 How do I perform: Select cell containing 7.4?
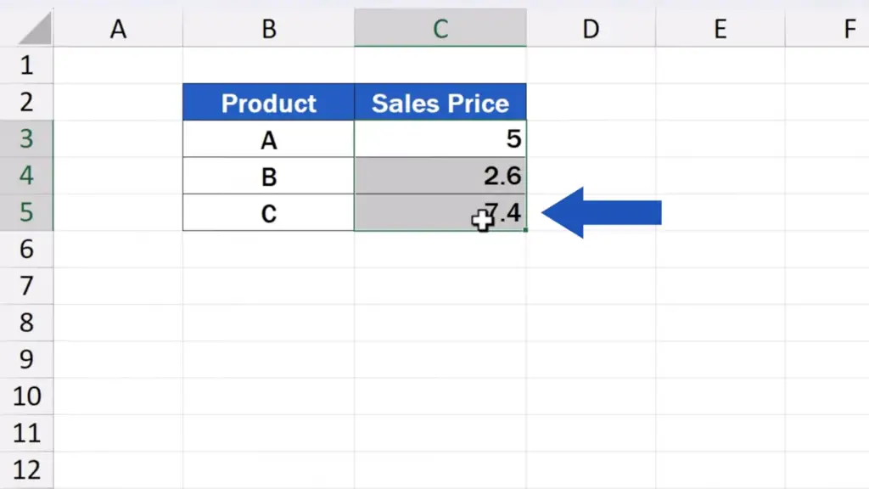pyautogui.click(x=440, y=212)
